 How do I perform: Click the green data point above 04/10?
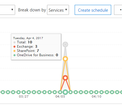[96, 92]
